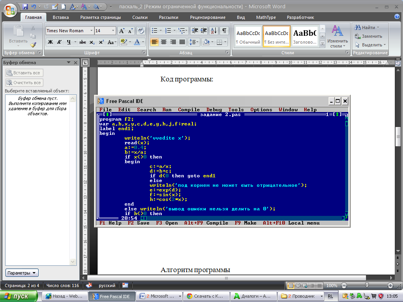The height and width of the screenshot is (302, 403).
Task: Switch to the Вставка ribbon tab
Action: (x=61, y=17)
